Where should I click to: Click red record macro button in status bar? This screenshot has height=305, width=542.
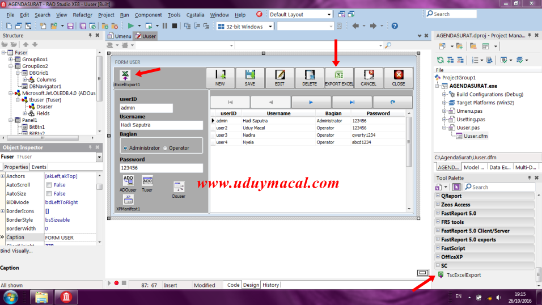click(x=116, y=283)
